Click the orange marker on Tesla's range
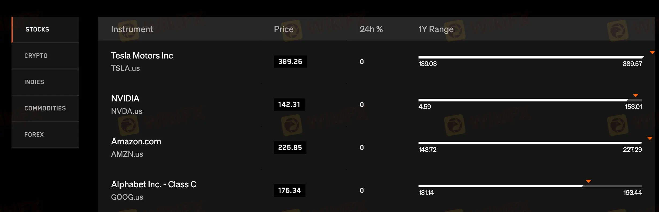659x212 pixels. click(x=652, y=53)
